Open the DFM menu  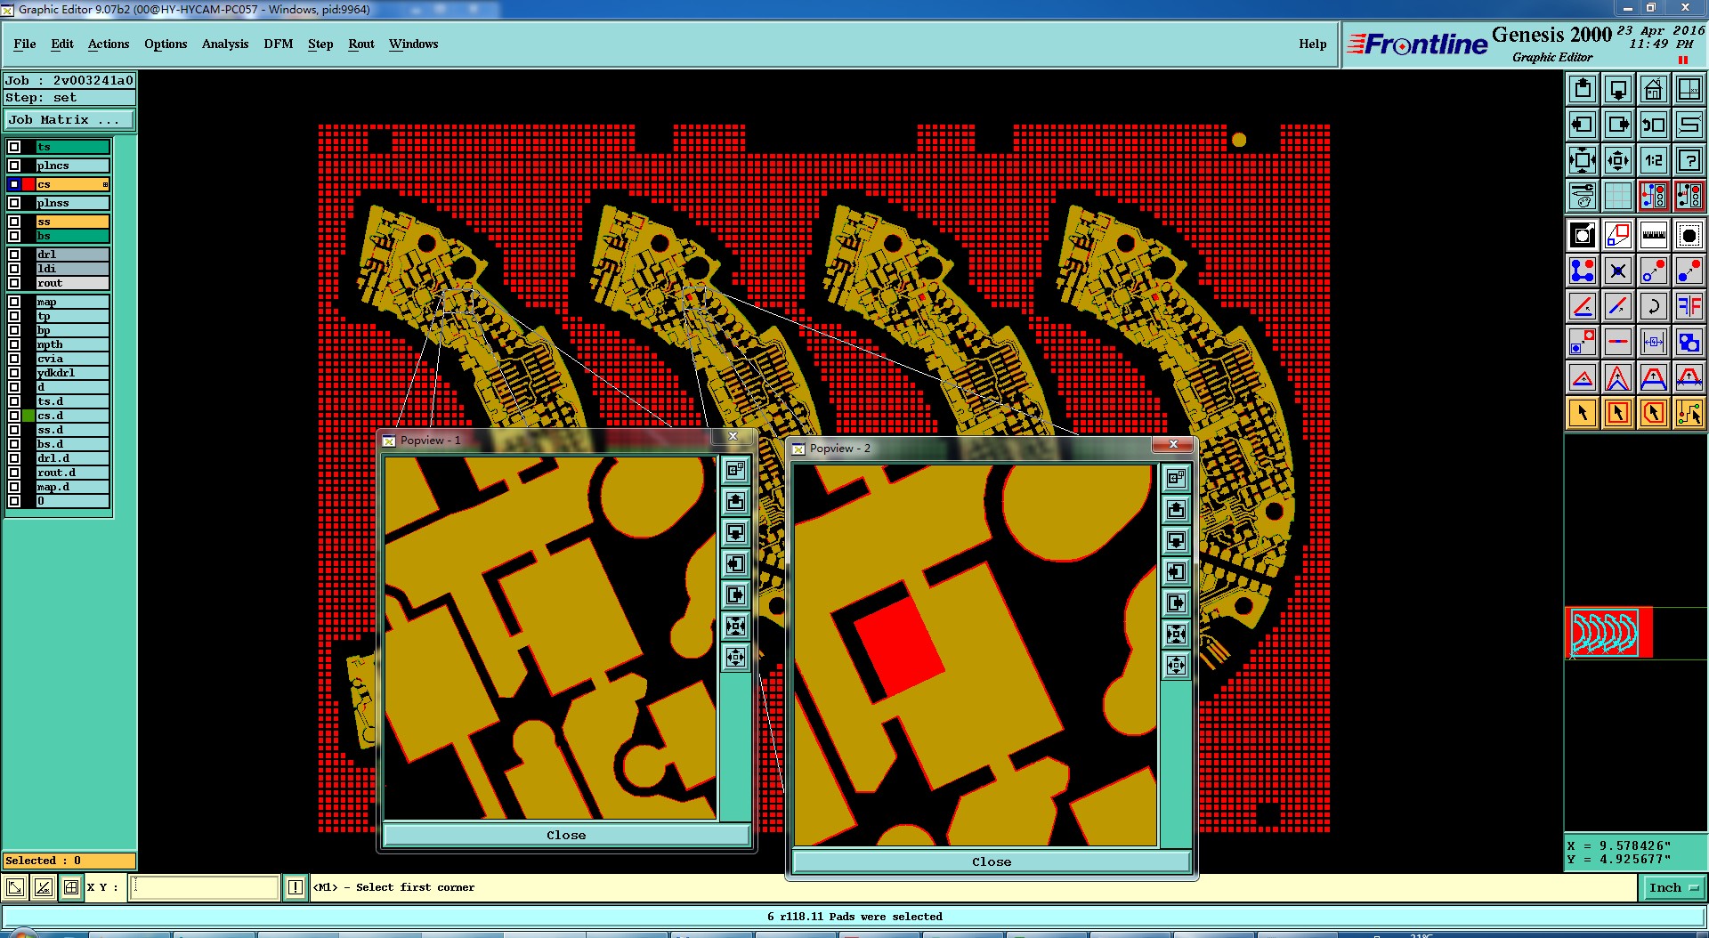pos(279,44)
